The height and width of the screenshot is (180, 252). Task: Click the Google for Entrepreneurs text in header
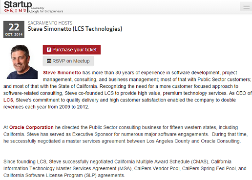[x=46, y=11]
